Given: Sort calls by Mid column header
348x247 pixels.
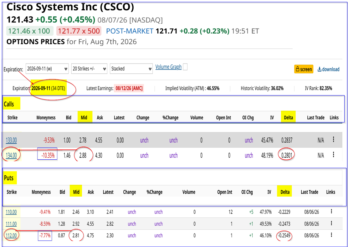Looking at the screenshot, I should click(x=84, y=118).
